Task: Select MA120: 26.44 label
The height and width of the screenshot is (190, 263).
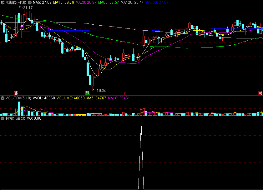Action: (x=132, y=2)
